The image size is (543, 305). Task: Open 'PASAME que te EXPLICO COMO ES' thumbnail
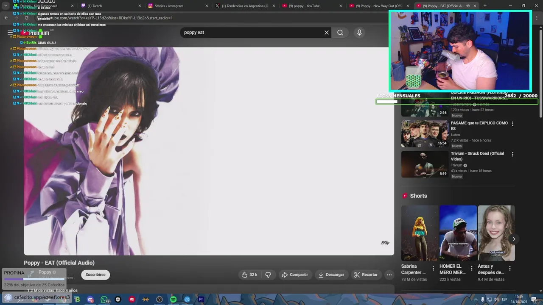pos(425,134)
